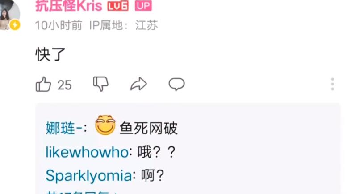Tap the like count 25
The image size is (347, 194).
pyautogui.click(x=64, y=85)
